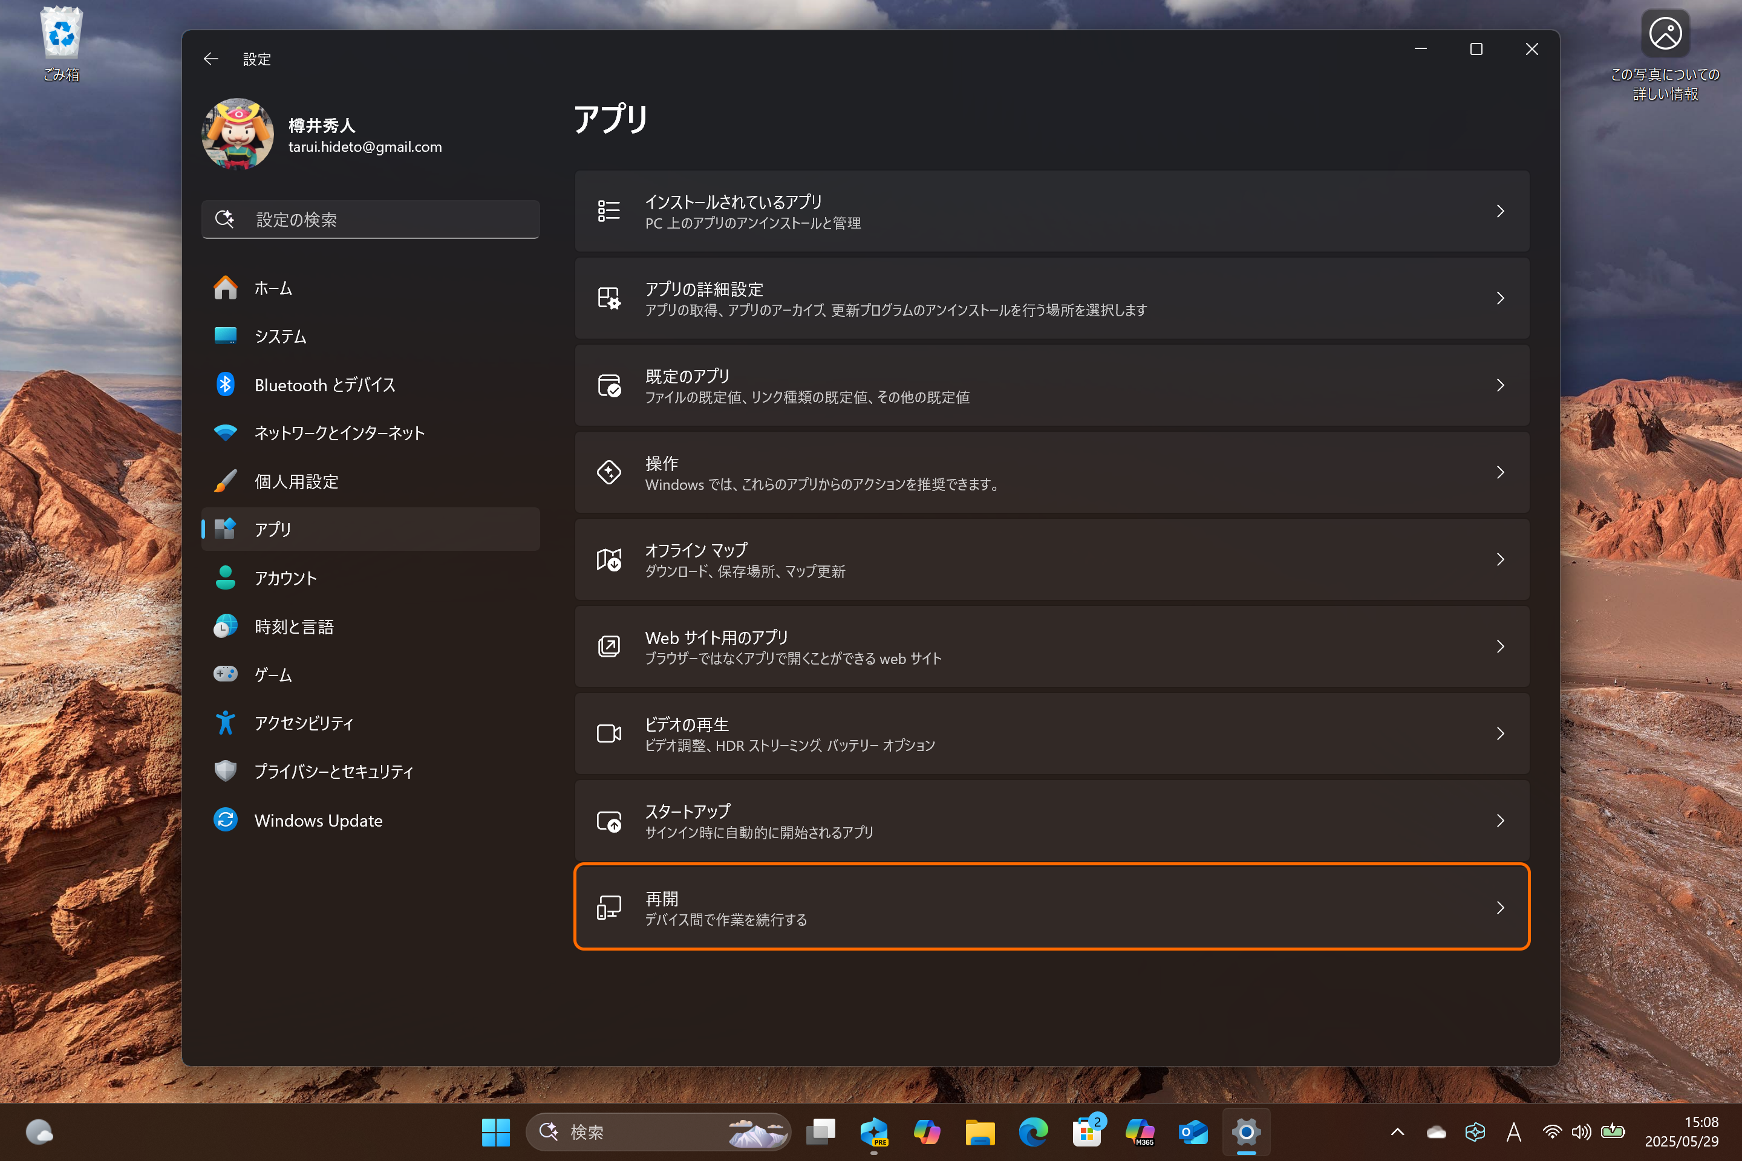This screenshot has height=1161, width=1742.
Task: Open Copilot from the taskbar
Action: (927, 1131)
